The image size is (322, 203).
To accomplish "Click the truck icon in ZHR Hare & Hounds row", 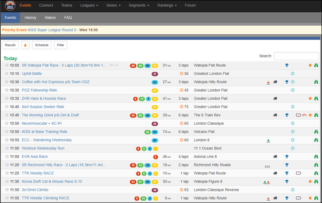I will (x=275, y=98).
